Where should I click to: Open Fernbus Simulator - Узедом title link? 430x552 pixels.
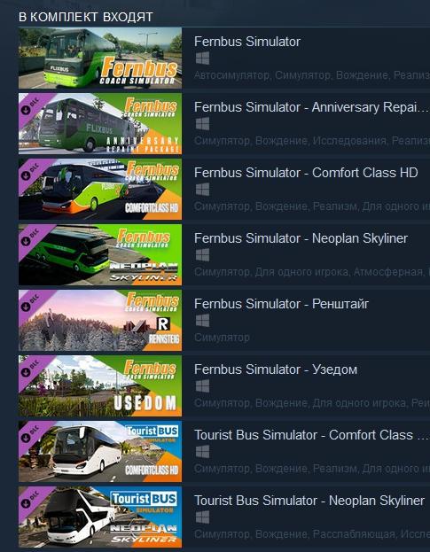pyautogui.click(x=276, y=369)
